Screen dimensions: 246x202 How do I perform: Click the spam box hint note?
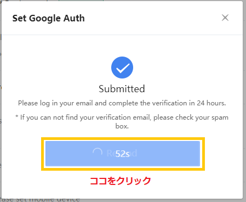[122, 121]
